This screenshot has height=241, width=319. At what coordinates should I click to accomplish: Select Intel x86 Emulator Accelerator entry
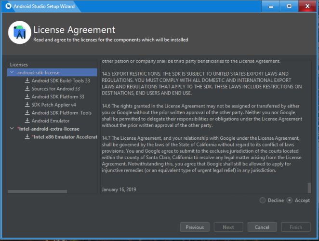point(65,137)
